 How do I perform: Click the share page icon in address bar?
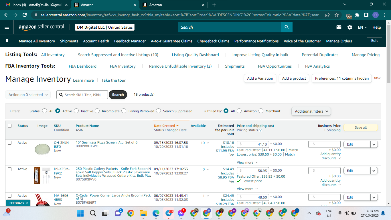[327, 15]
